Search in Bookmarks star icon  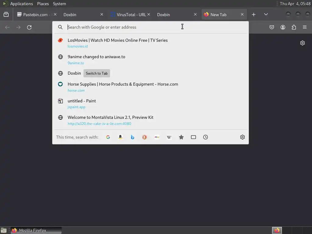[x=181, y=137]
